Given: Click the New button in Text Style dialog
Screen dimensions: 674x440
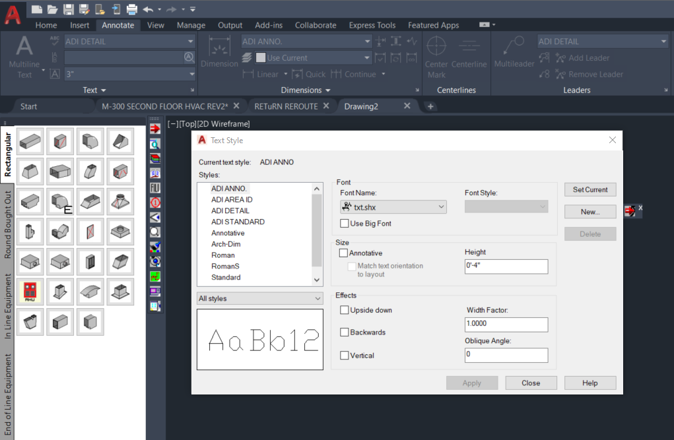Looking at the screenshot, I should tap(590, 211).
